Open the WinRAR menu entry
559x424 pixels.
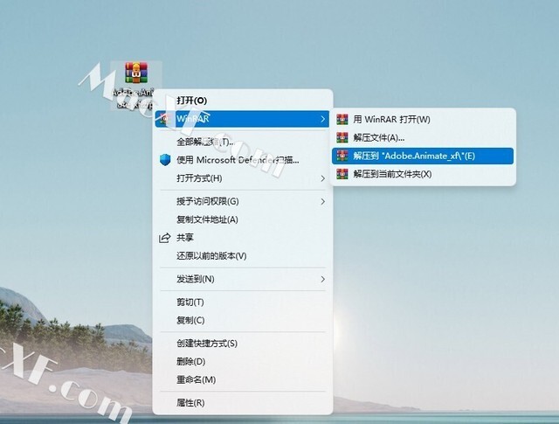[x=243, y=119]
